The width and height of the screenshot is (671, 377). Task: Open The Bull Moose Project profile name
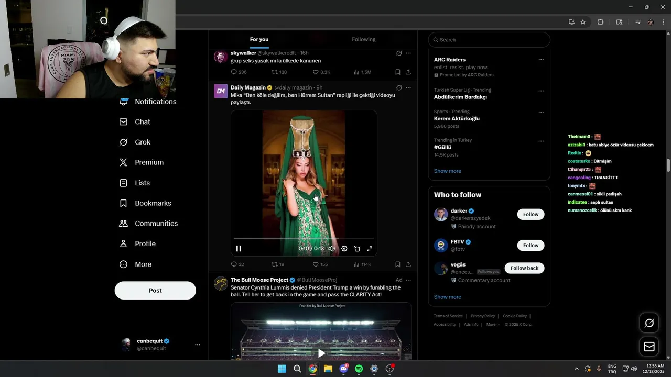259,280
